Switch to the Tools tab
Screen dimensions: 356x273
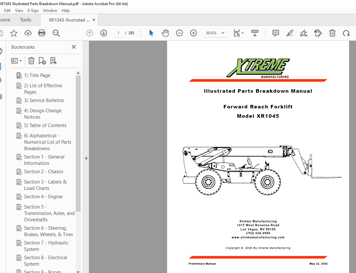click(x=25, y=20)
